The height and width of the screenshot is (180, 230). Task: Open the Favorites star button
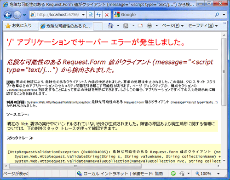[18, 26]
